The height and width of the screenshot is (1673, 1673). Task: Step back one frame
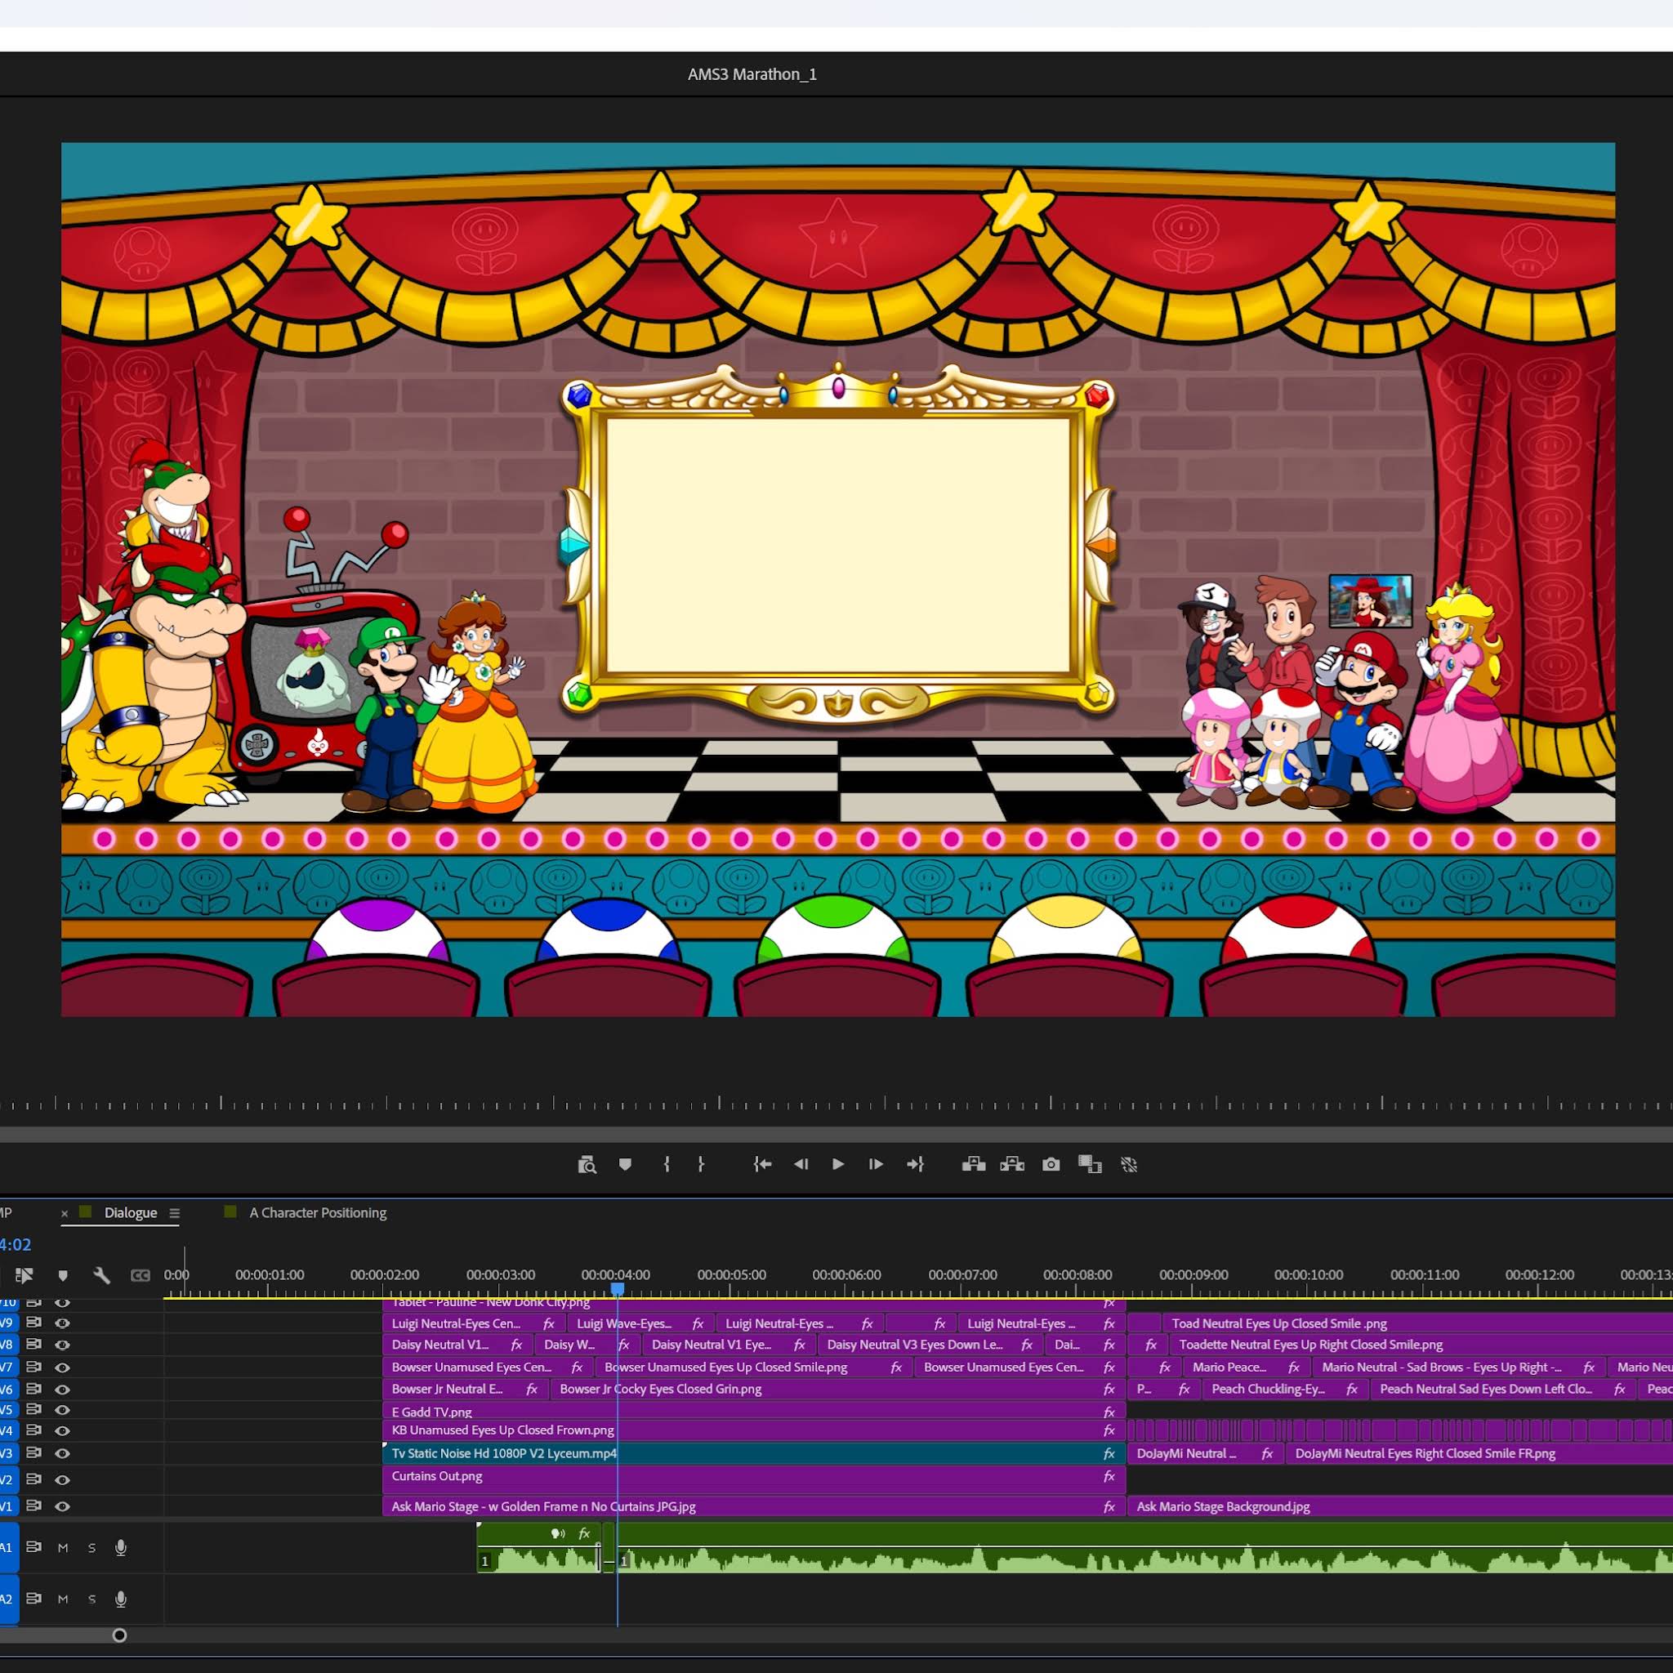(801, 1165)
